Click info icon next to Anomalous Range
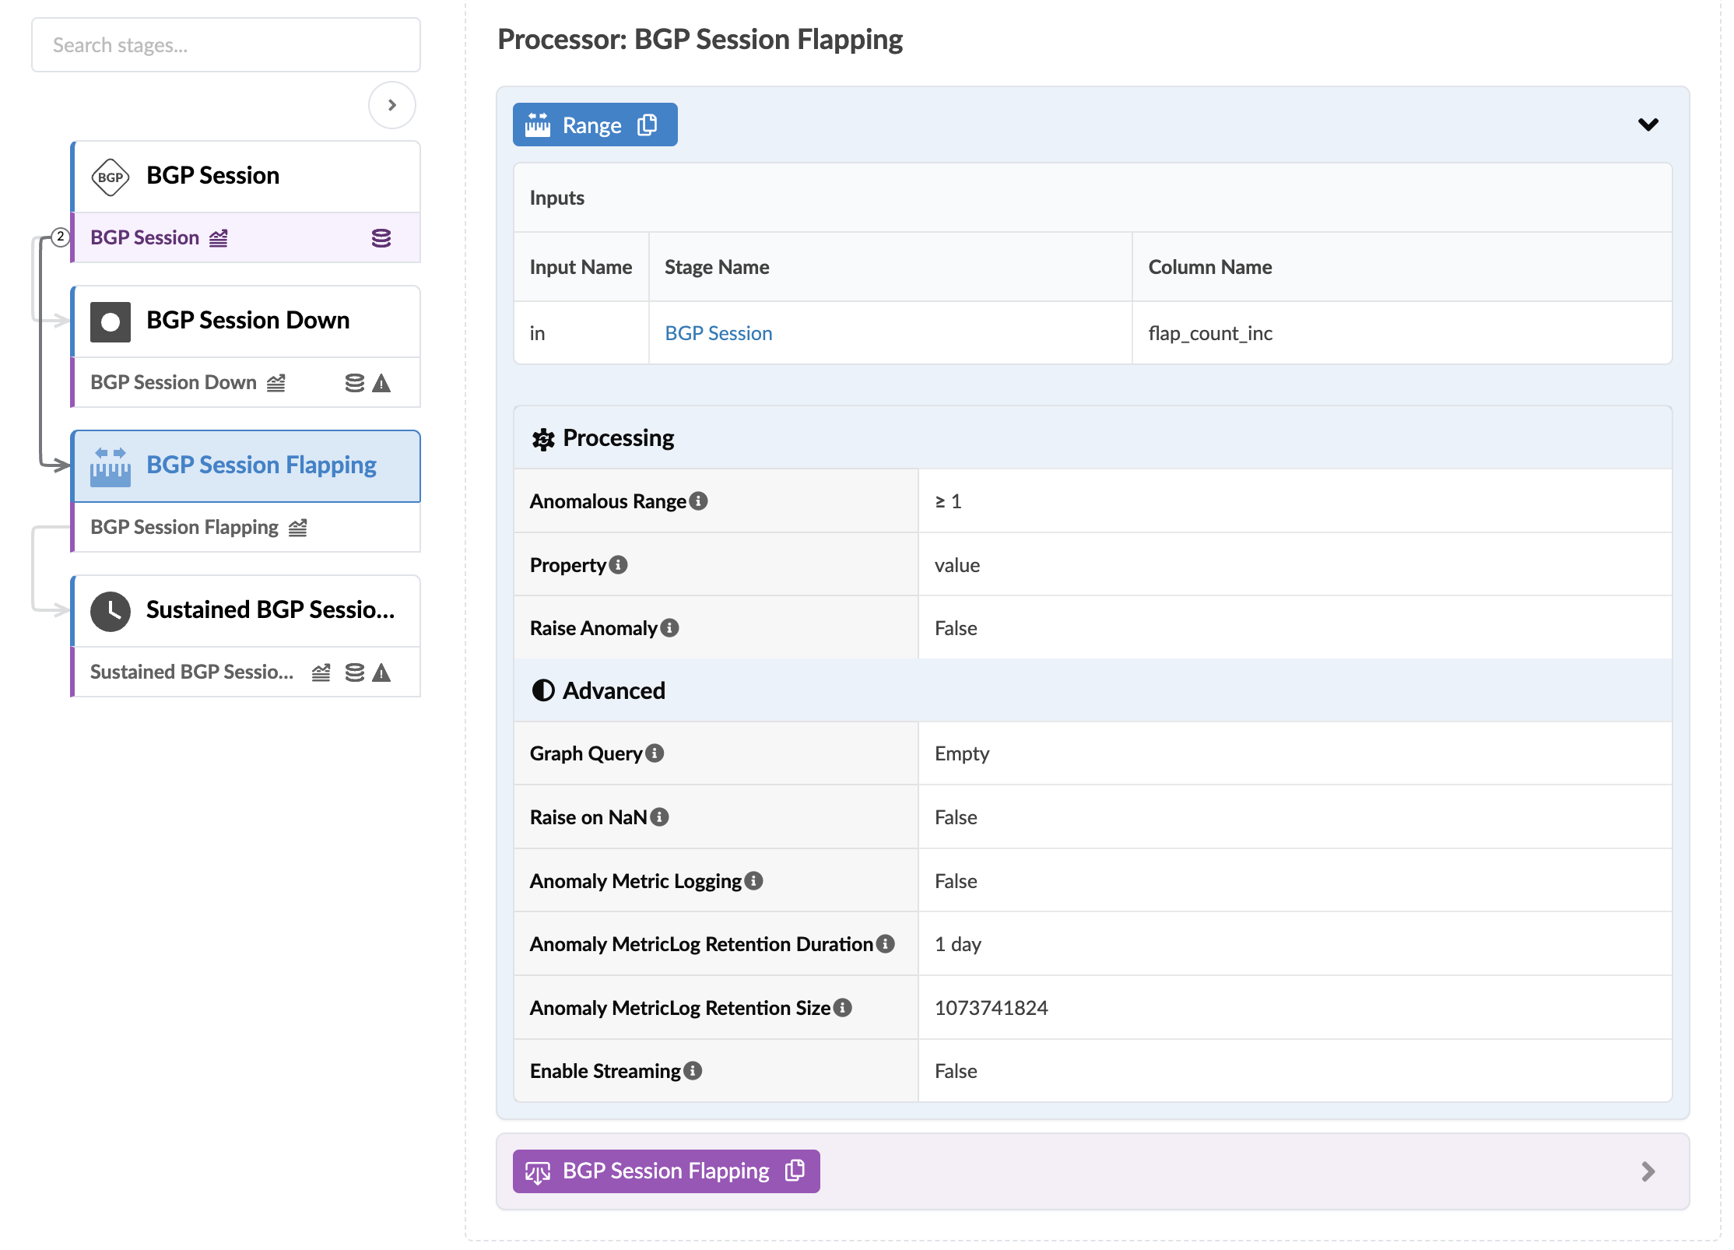 click(x=699, y=501)
